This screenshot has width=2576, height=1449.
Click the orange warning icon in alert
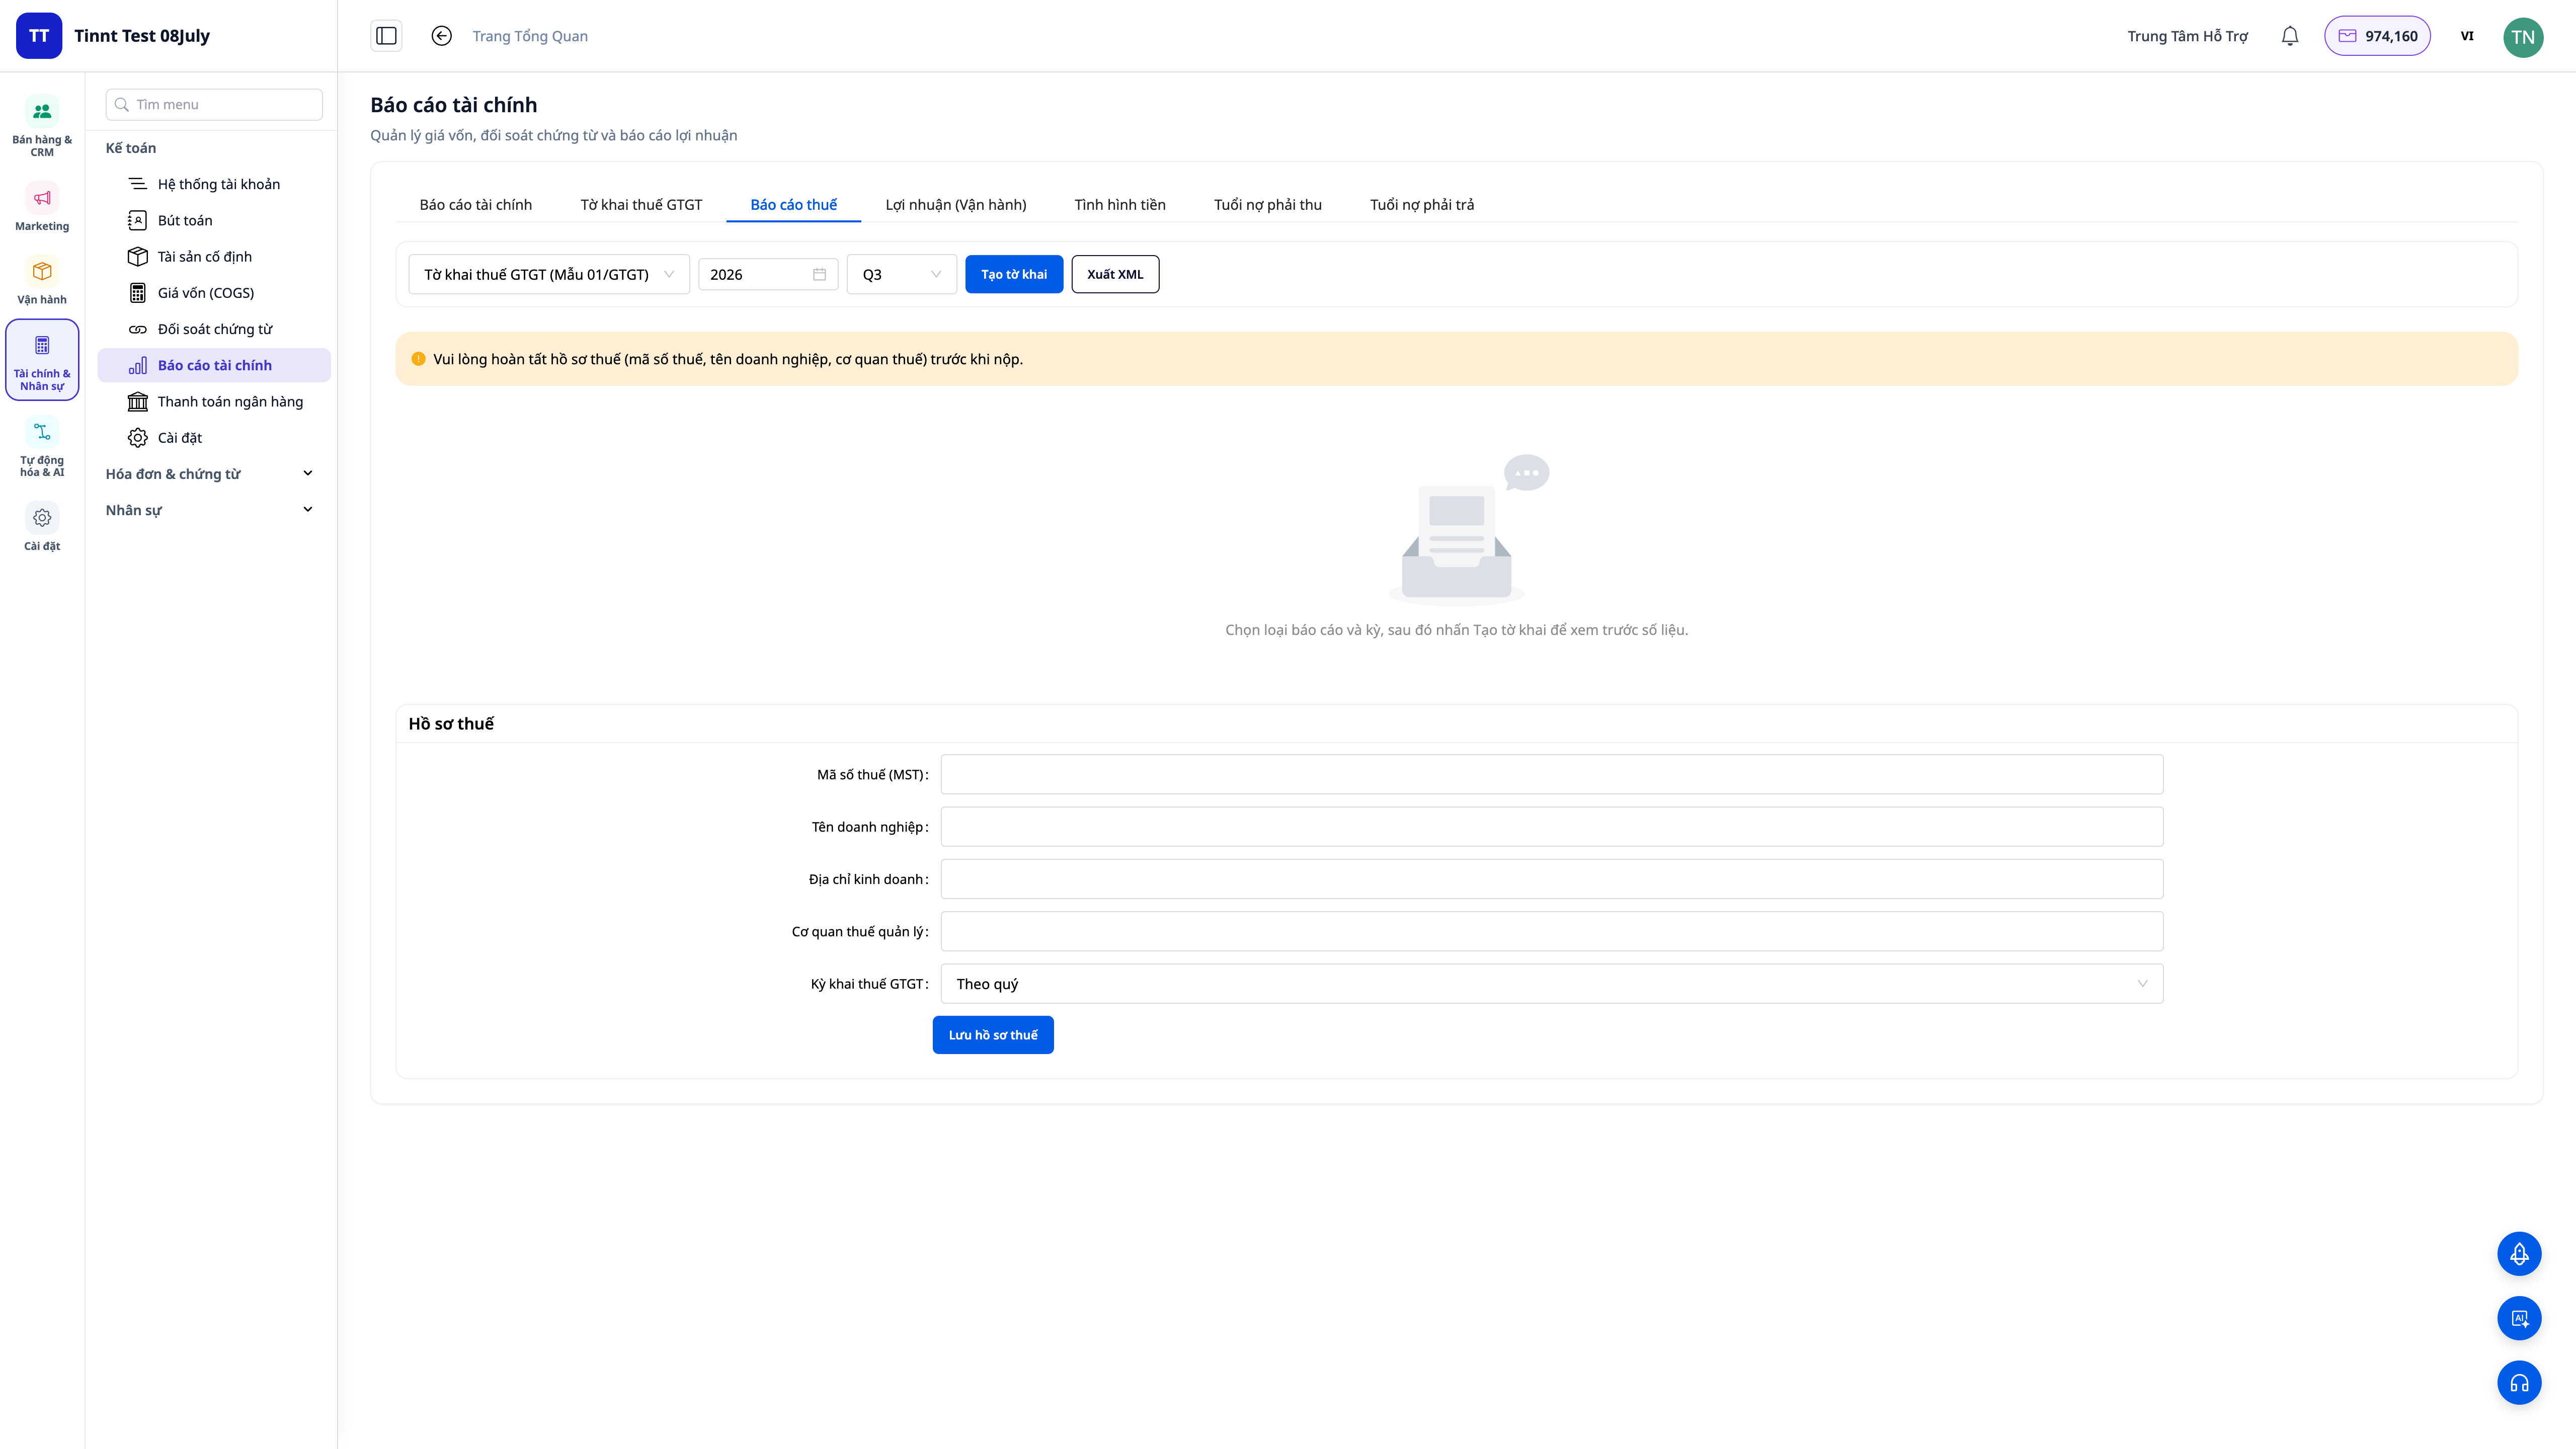coord(418,358)
